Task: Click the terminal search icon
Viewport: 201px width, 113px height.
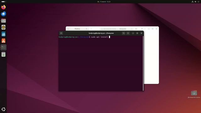Action: (x=123, y=33)
